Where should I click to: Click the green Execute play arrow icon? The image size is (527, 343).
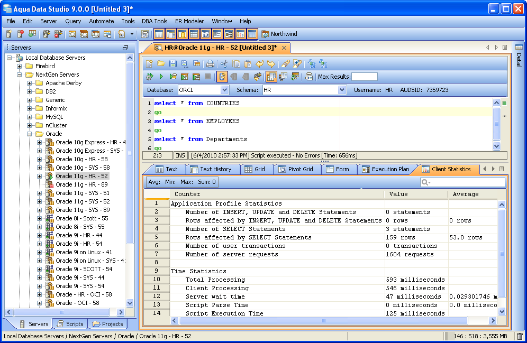(x=161, y=77)
